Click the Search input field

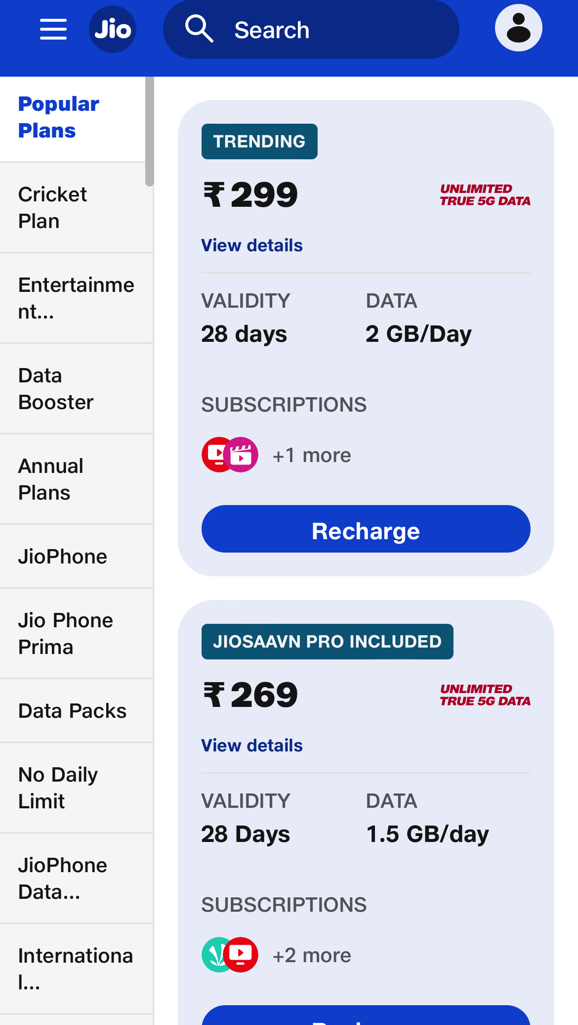[311, 29]
